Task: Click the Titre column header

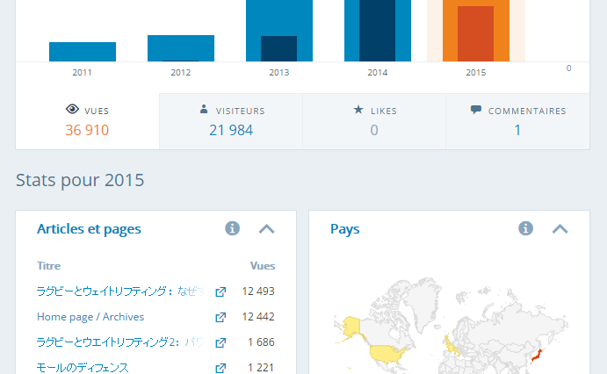Action: tap(49, 266)
